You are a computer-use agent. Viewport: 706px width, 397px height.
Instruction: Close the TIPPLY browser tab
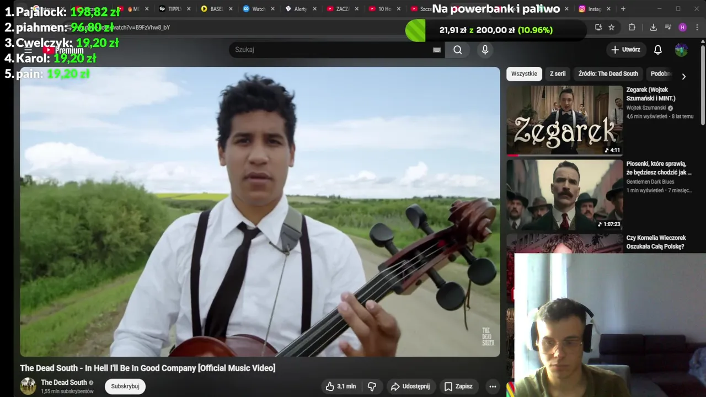[x=189, y=9]
